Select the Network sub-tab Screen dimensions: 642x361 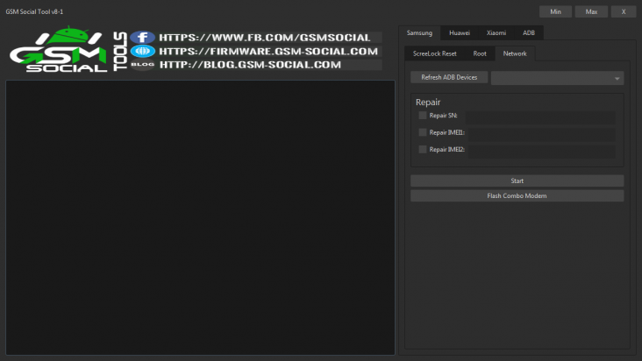(515, 53)
